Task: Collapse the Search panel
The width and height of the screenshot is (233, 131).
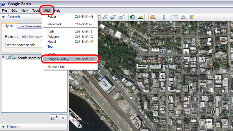Action: (x=3, y=17)
